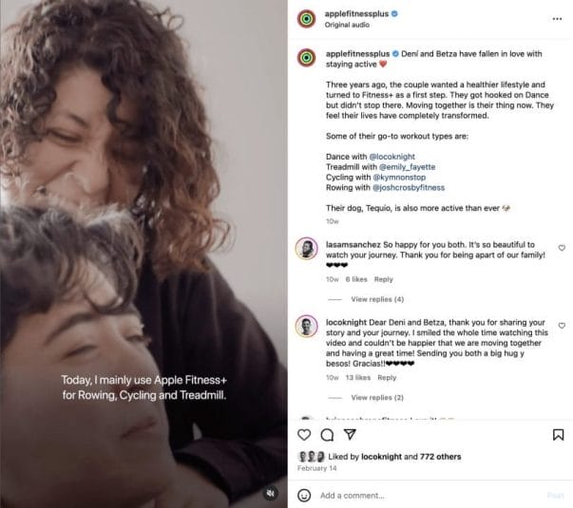Toggle video sound with the mute icon
The image size is (573, 508).
click(271, 493)
